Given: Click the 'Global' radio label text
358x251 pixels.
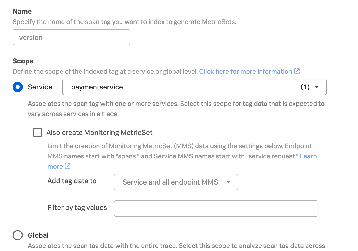Looking at the screenshot, I should click(38, 235).
